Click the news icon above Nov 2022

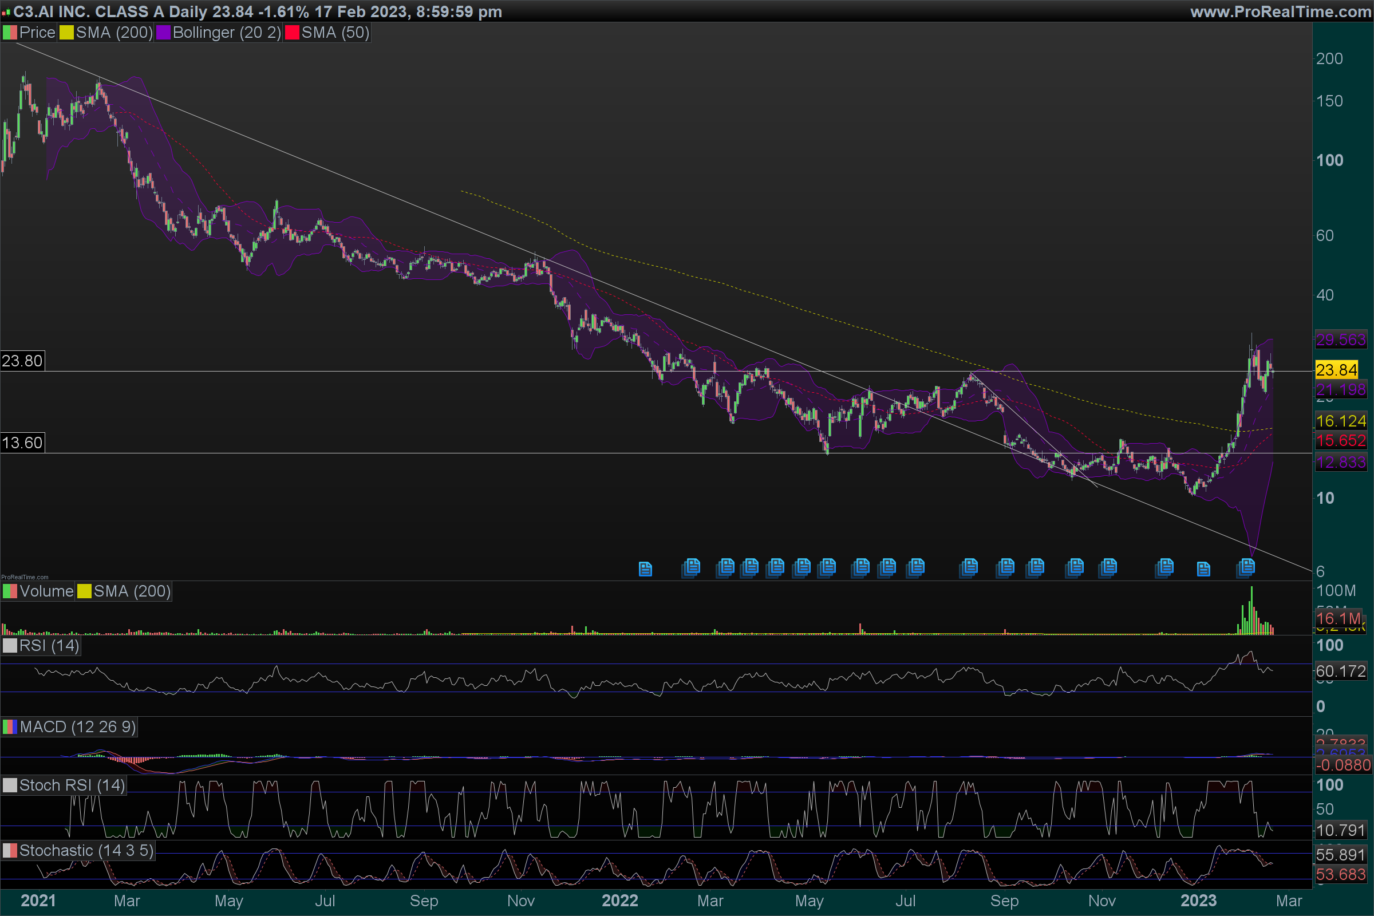point(1108,567)
